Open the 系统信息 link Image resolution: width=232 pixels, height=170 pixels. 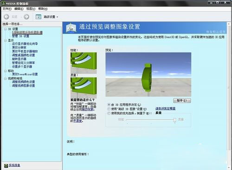(x=14, y=165)
